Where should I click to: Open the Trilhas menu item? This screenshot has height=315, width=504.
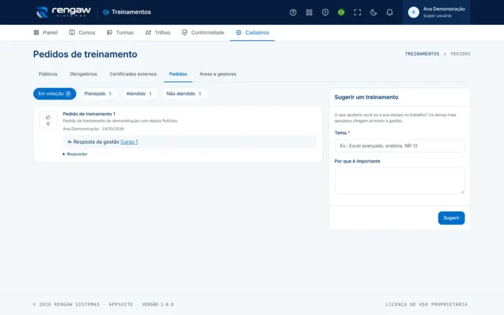157,32
